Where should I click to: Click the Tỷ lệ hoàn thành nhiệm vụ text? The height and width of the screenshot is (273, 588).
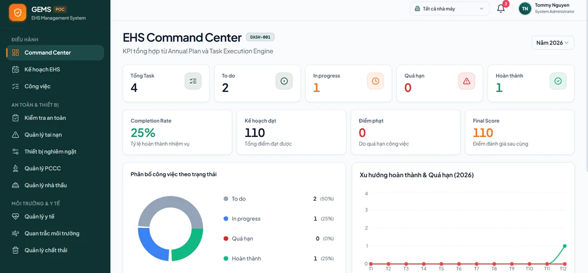pyautogui.click(x=160, y=144)
